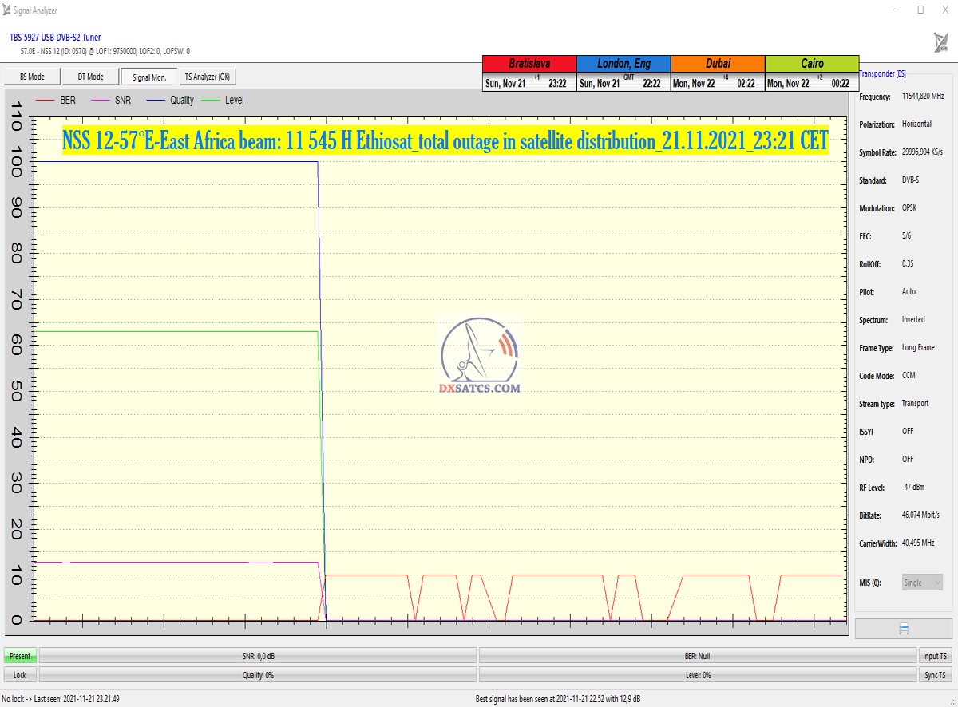
Task: Toggle the Lock indicator button
Action: (20, 675)
